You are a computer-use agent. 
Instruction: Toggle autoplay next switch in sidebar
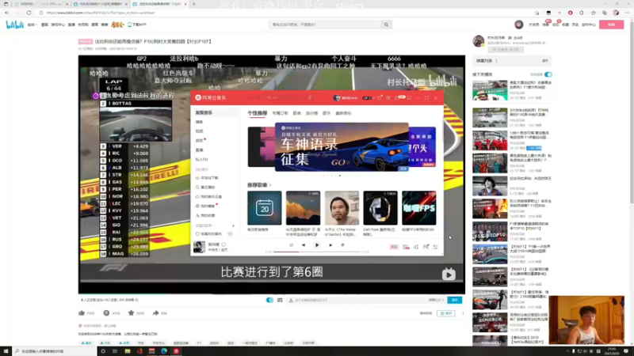pos(548,74)
